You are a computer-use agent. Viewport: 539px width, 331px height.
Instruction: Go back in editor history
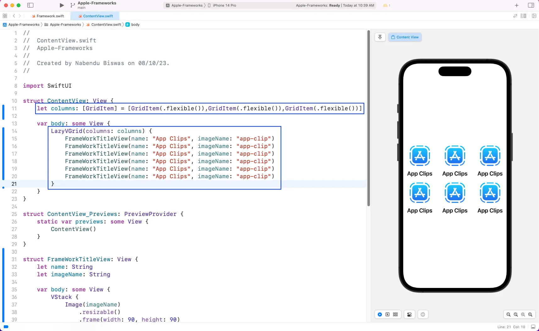[x=14, y=16]
